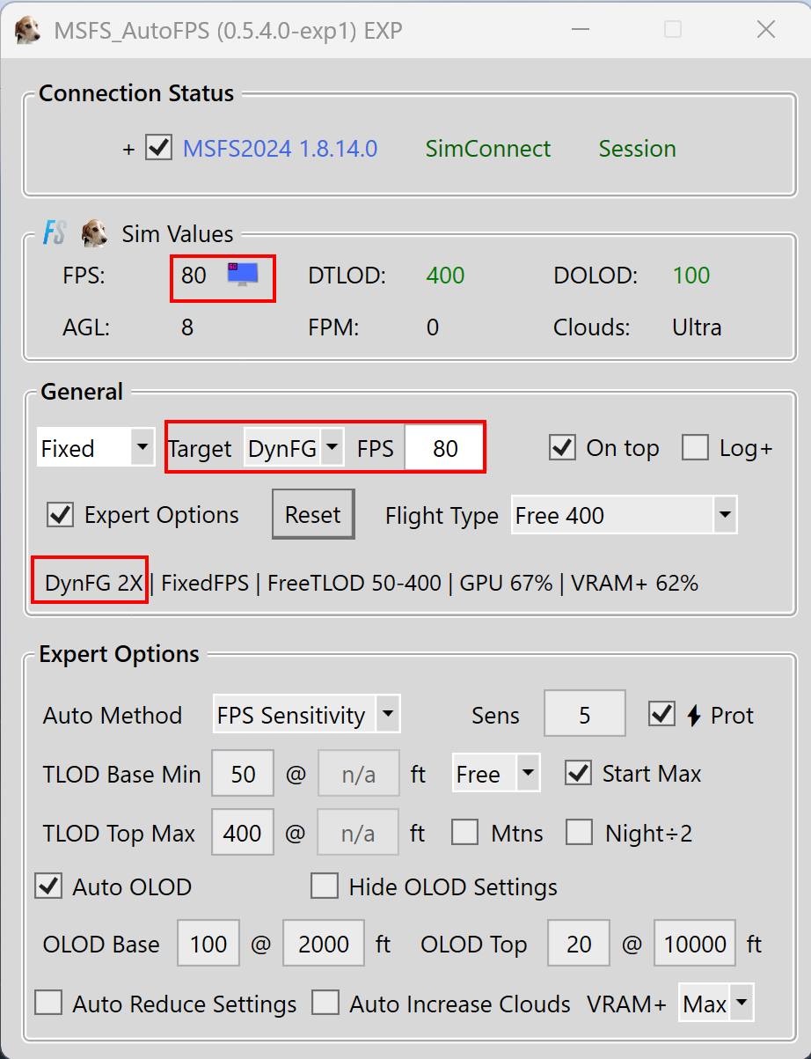811x1059 pixels.
Task: Click the TLOD Top Max value field
Action: 243,832
